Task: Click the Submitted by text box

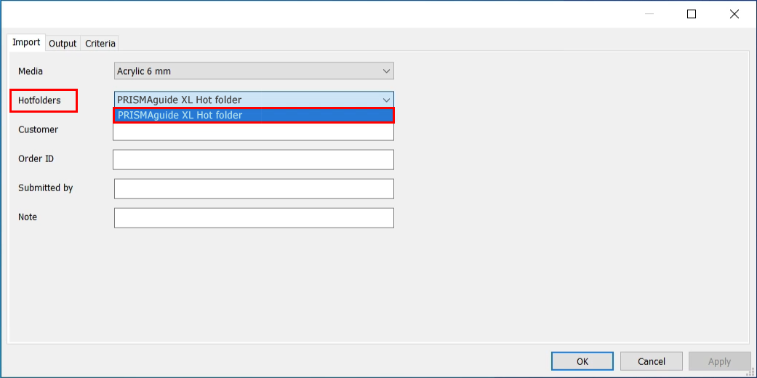Action: pyautogui.click(x=254, y=188)
